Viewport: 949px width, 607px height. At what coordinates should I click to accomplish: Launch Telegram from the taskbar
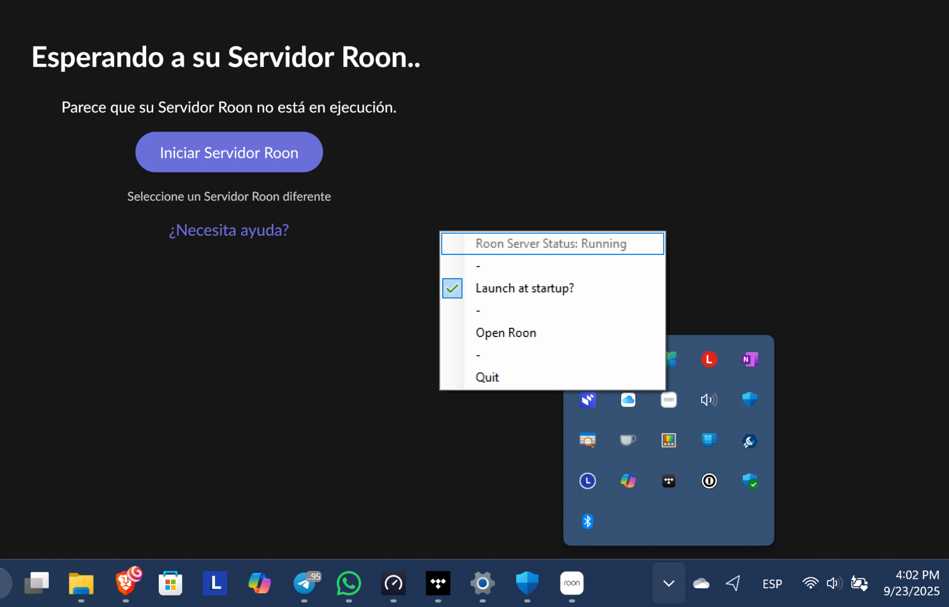[305, 583]
